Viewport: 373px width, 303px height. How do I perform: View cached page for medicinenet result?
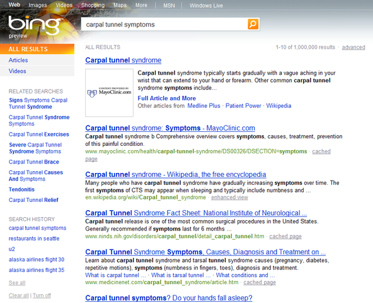260,282
